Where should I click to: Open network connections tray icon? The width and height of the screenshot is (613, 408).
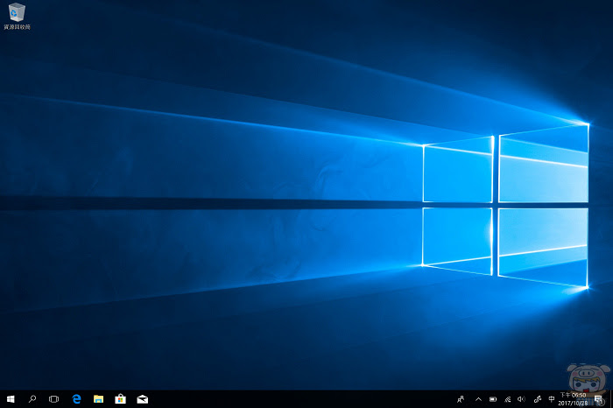pyautogui.click(x=507, y=399)
